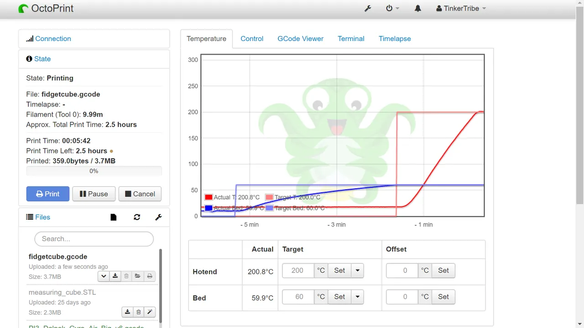
Task: Click the Print Time Left accuracy dot
Action: click(111, 151)
